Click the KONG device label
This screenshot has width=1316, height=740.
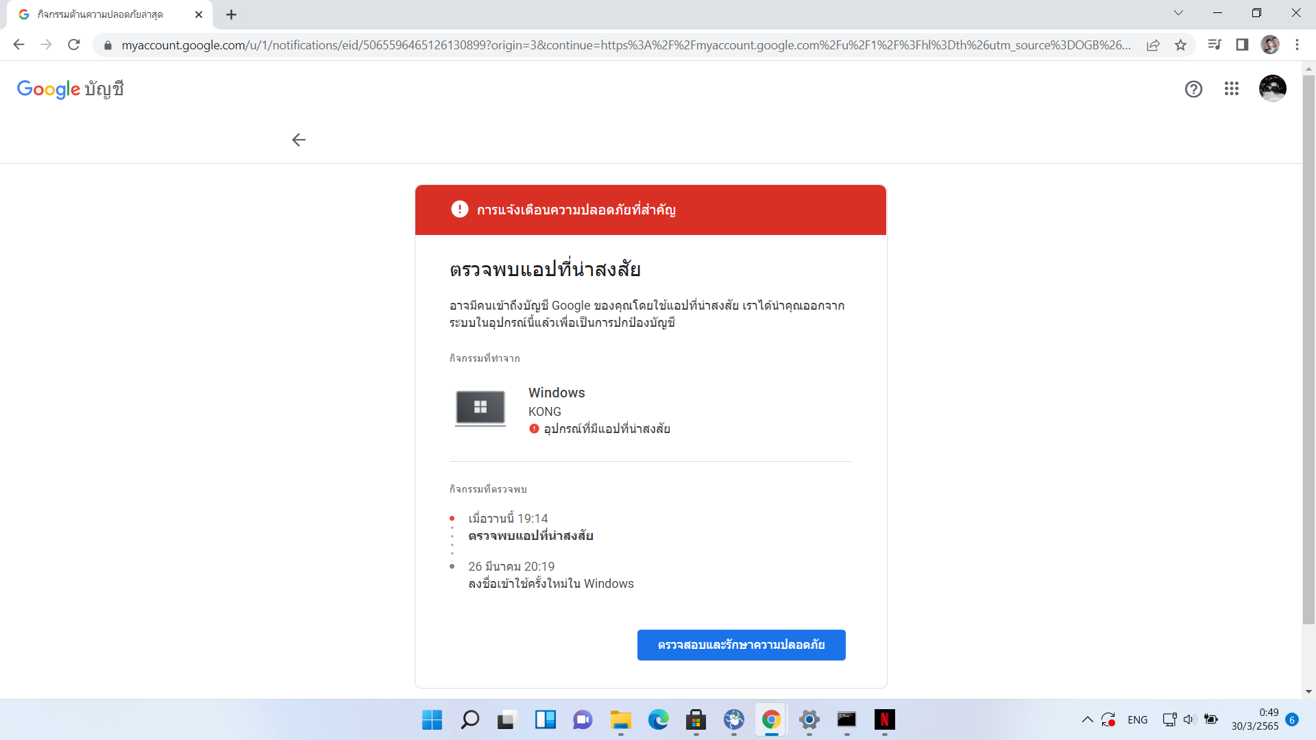coord(545,412)
